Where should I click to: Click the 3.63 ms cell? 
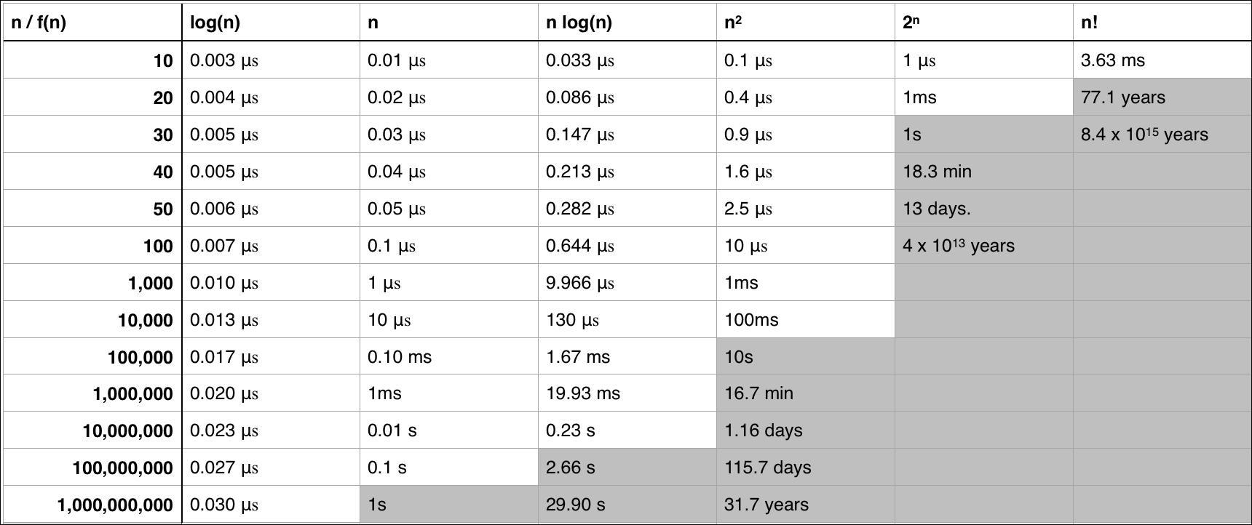pyautogui.click(x=1162, y=60)
